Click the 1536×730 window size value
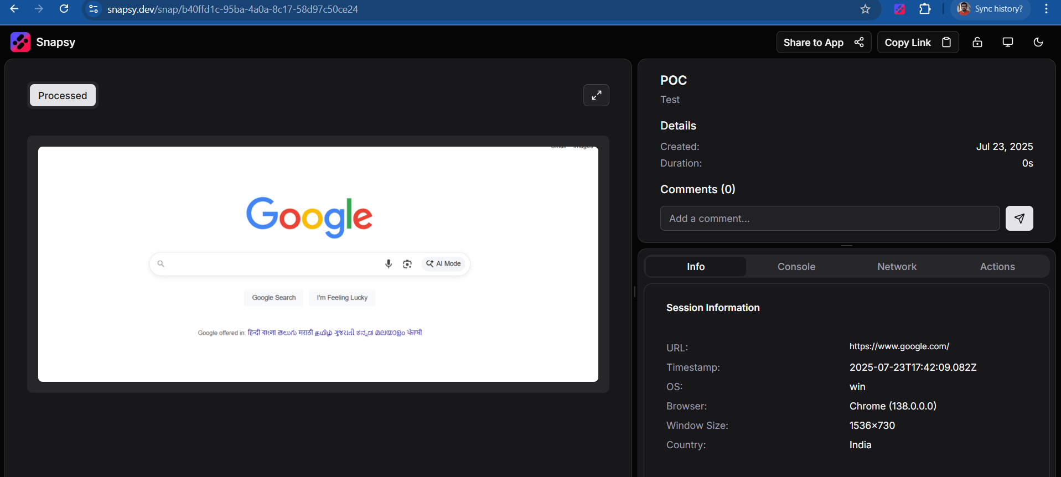 pyautogui.click(x=872, y=426)
